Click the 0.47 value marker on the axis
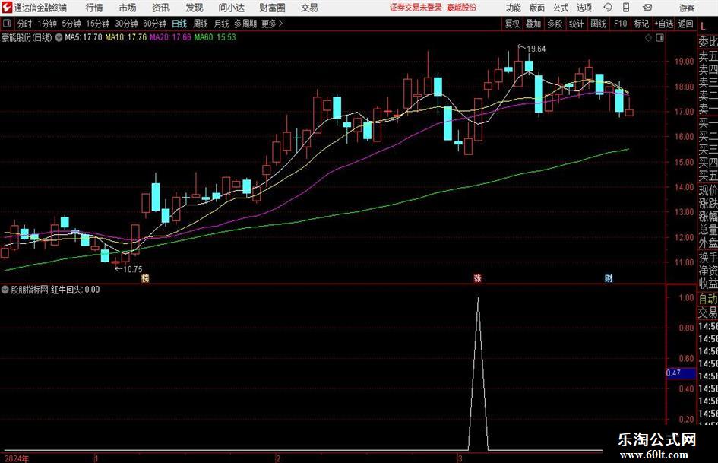Screen dimensions: 718x463 pyautogui.click(x=681, y=373)
